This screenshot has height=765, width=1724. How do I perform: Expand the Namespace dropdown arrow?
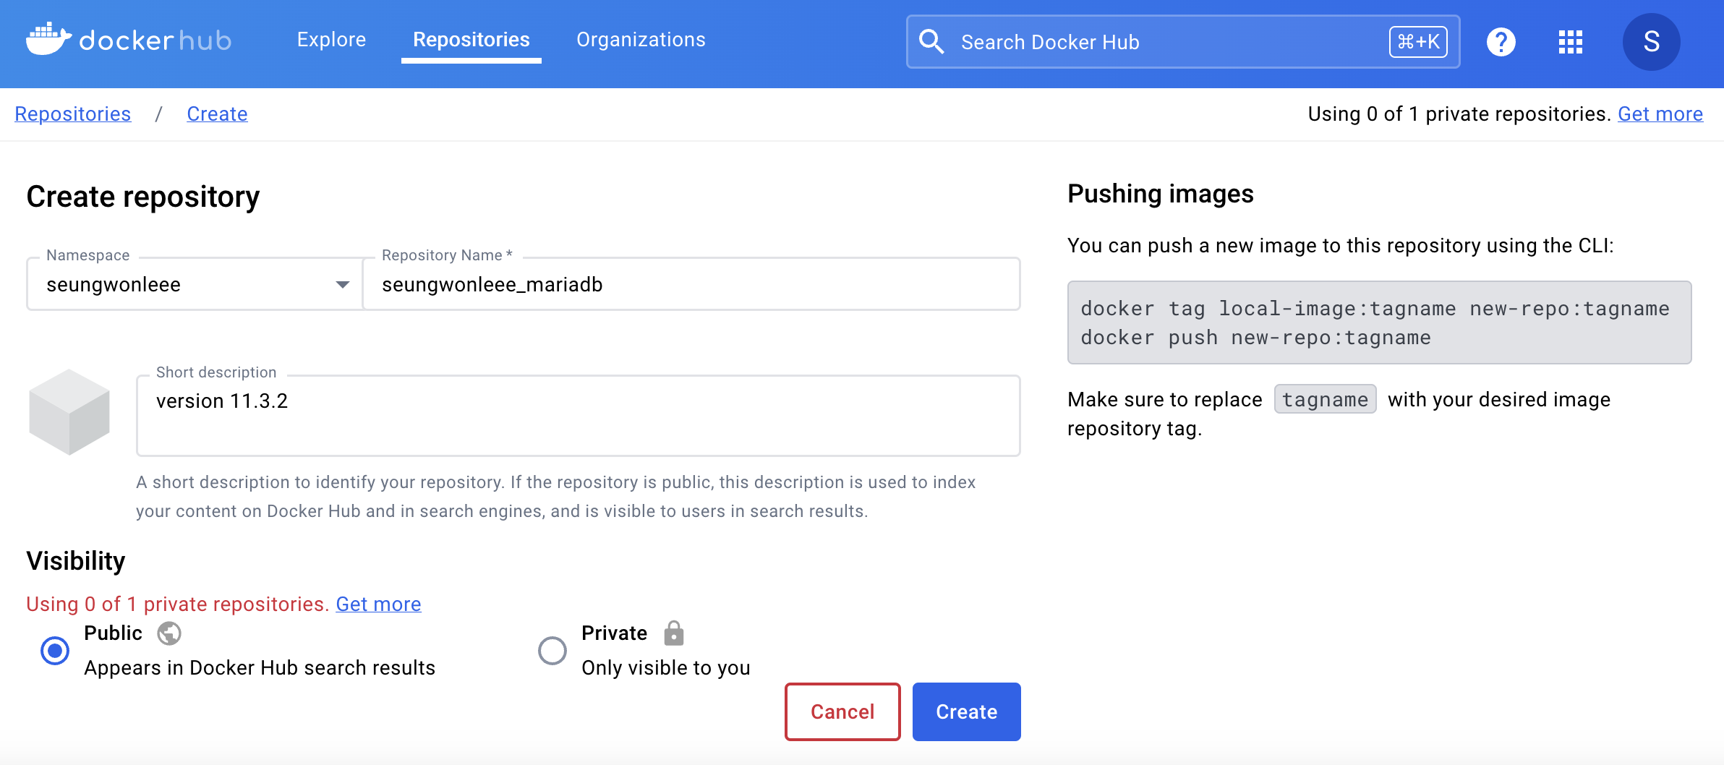coord(343,285)
